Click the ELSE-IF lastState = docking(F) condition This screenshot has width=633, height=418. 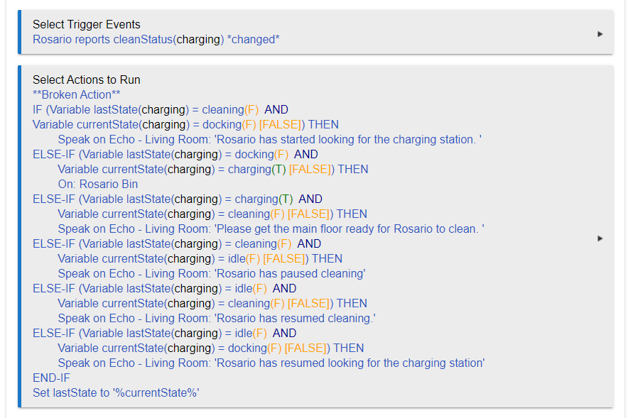pyautogui.click(x=175, y=155)
